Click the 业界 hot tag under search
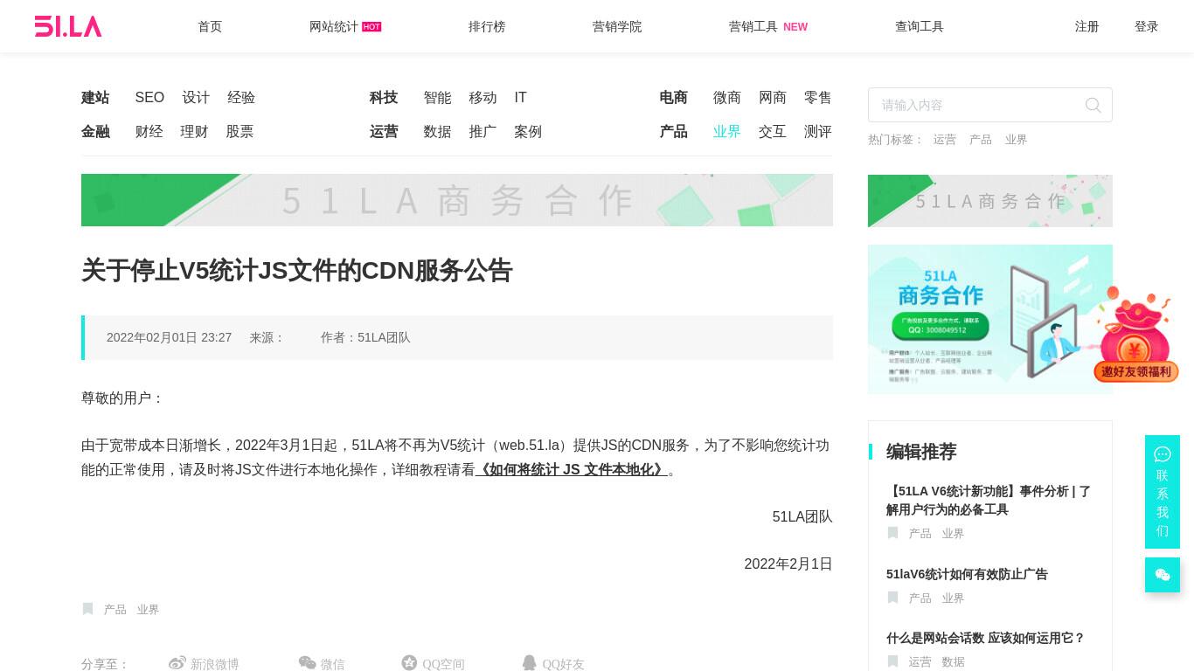Image resolution: width=1194 pixels, height=671 pixels. 1016,140
